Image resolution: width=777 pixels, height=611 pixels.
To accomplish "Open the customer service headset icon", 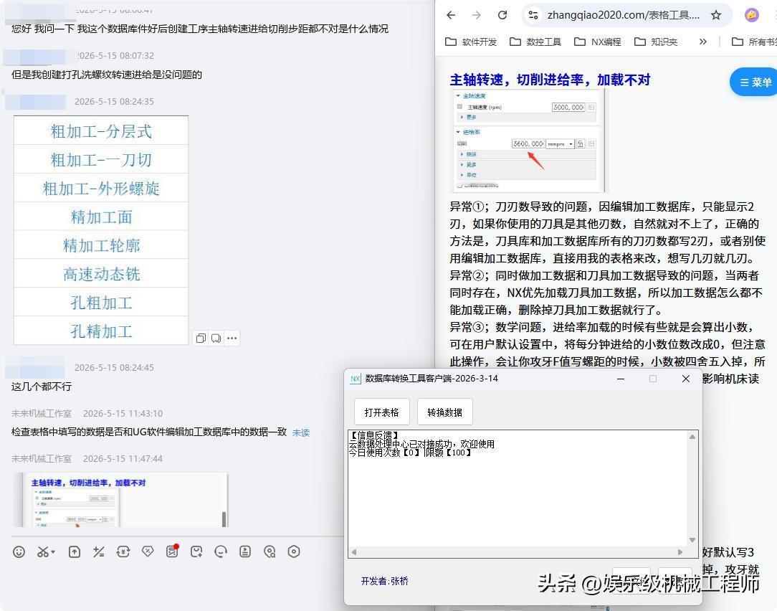I will (221, 551).
